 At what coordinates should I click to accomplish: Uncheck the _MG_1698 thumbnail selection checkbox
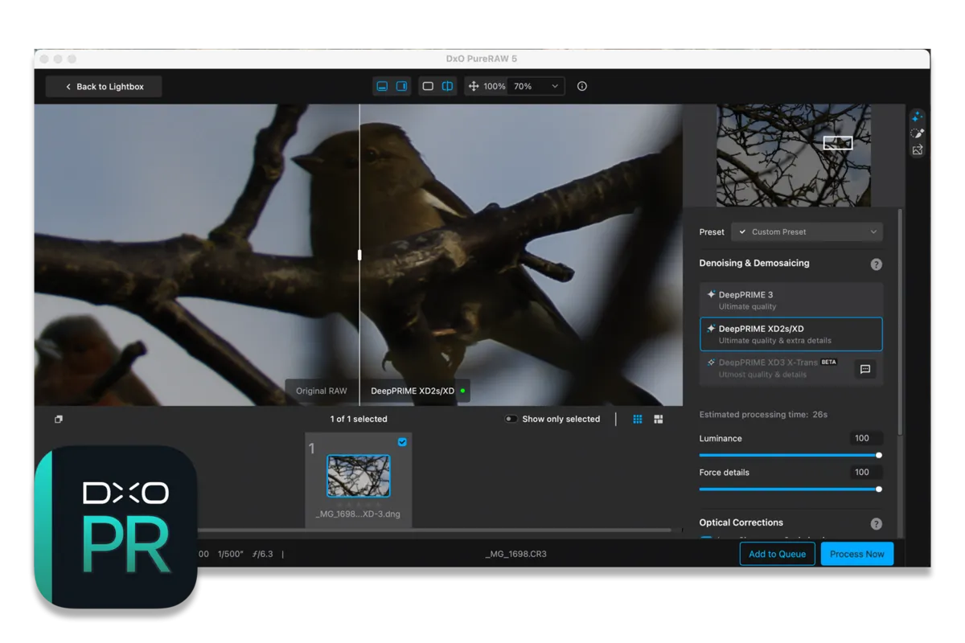point(402,442)
